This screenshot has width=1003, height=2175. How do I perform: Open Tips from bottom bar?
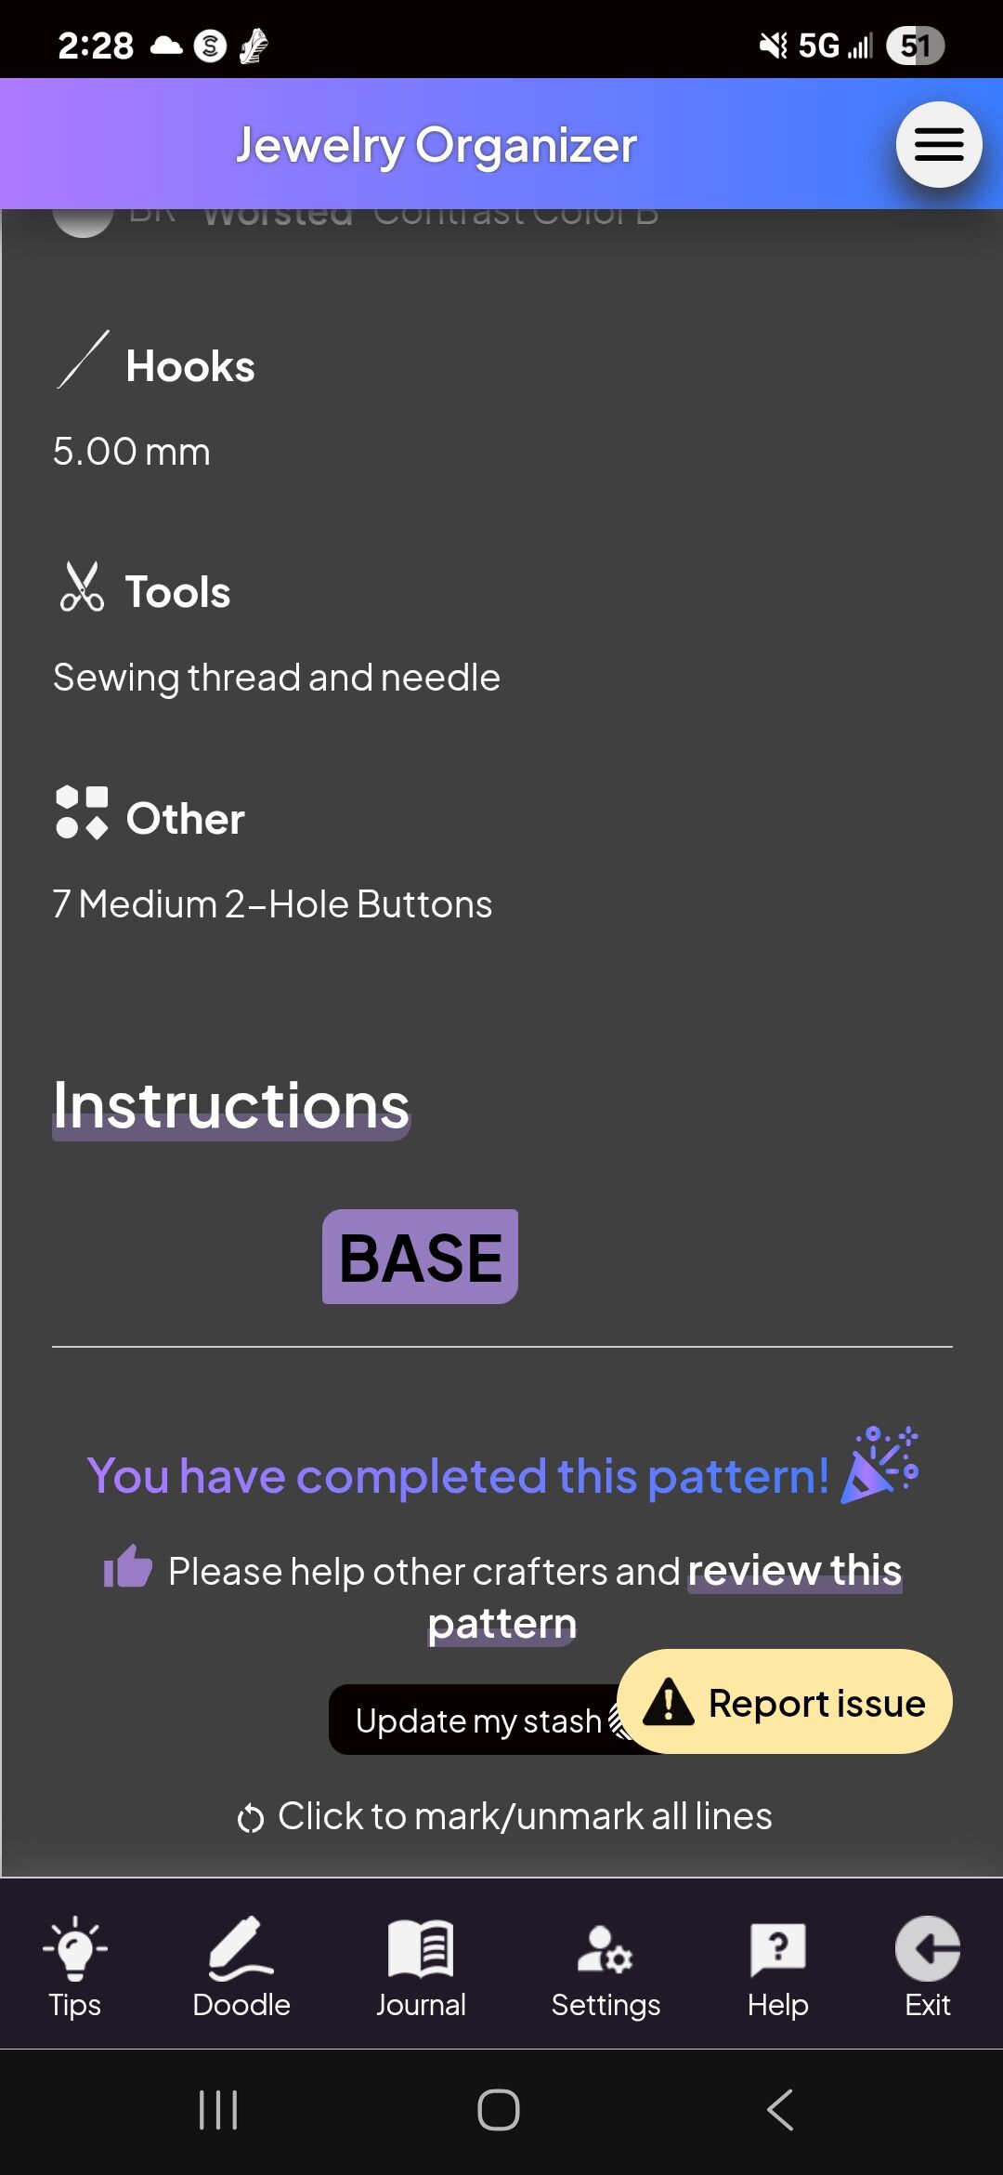tap(74, 1967)
